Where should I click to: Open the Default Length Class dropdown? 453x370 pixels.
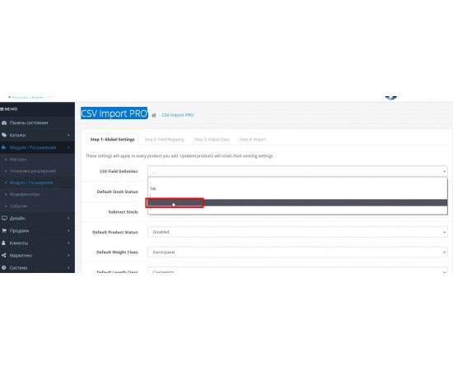pyautogui.click(x=297, y=271)
